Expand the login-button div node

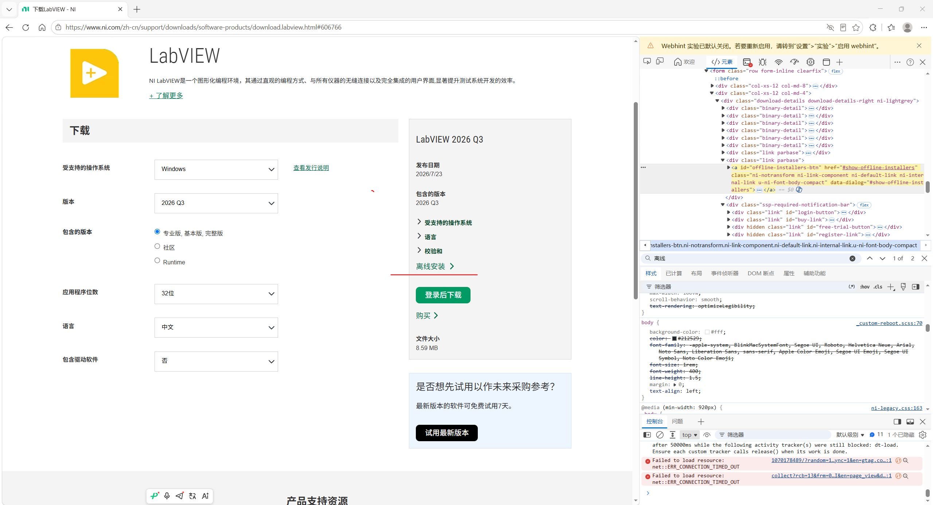click(729, 212)
